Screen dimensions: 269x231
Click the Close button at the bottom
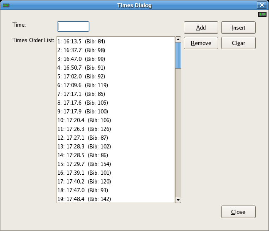238,212
